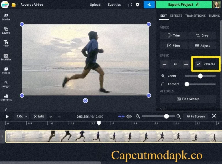The width and height of the screenshot is (222, 164).
Task: Select the Text tool in sidebar
Action: click(6, 44)
